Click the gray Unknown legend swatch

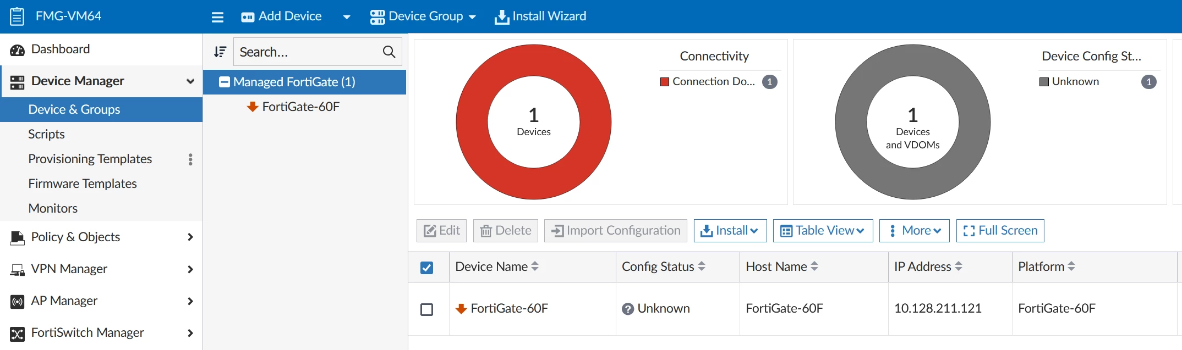[1044, 82]
